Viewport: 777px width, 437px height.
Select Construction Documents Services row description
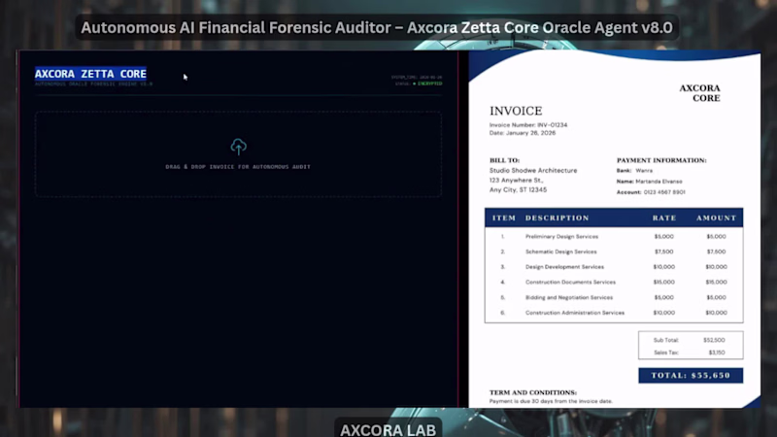pyautogui.click(x=570, y=283)
